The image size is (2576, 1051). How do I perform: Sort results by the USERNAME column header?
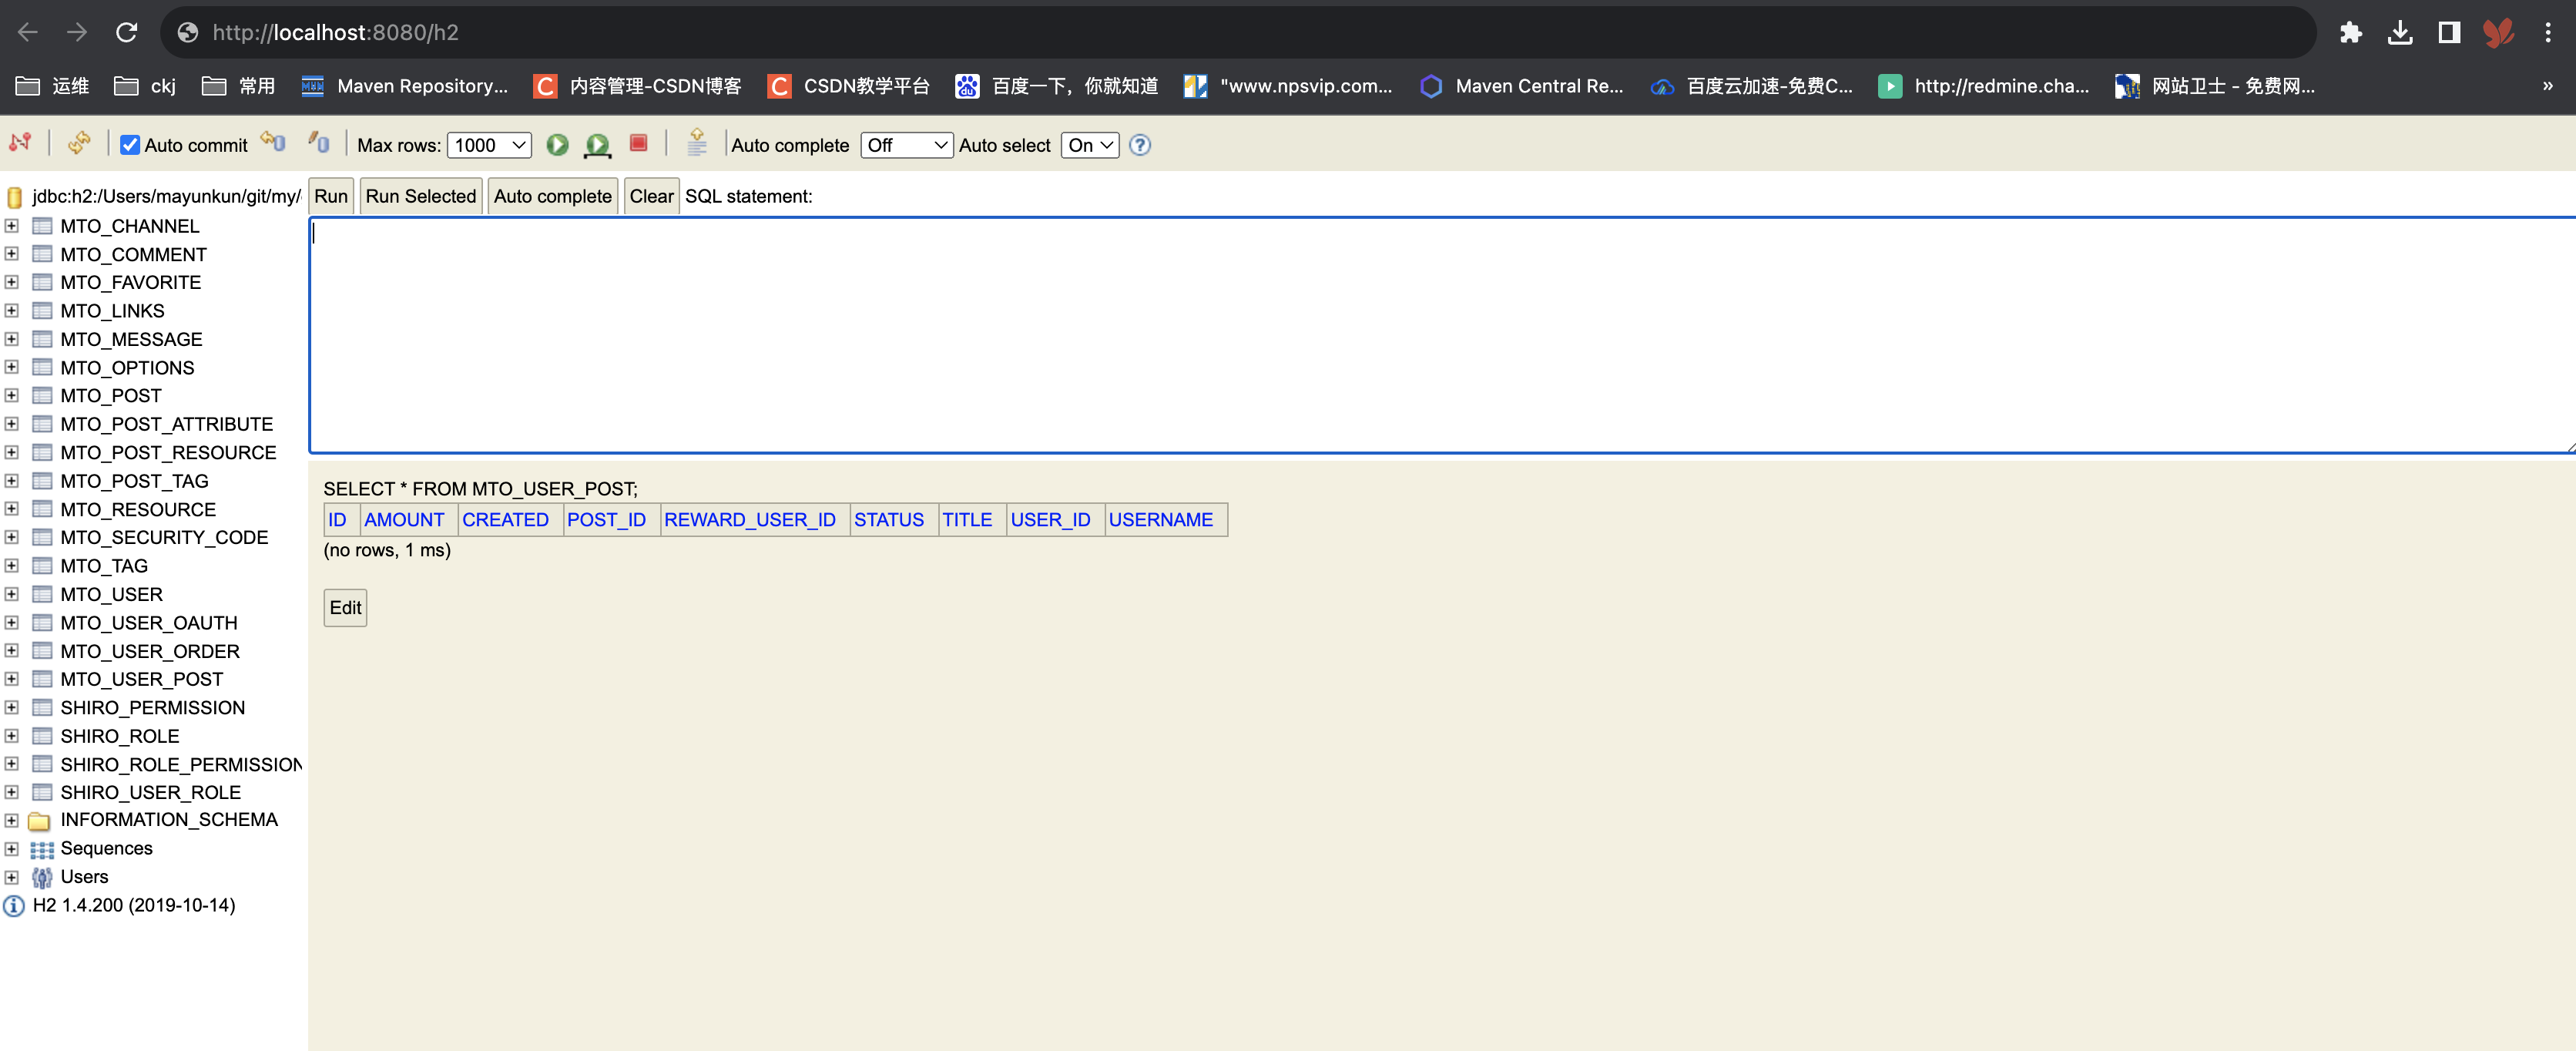[x=1162, y=519]
